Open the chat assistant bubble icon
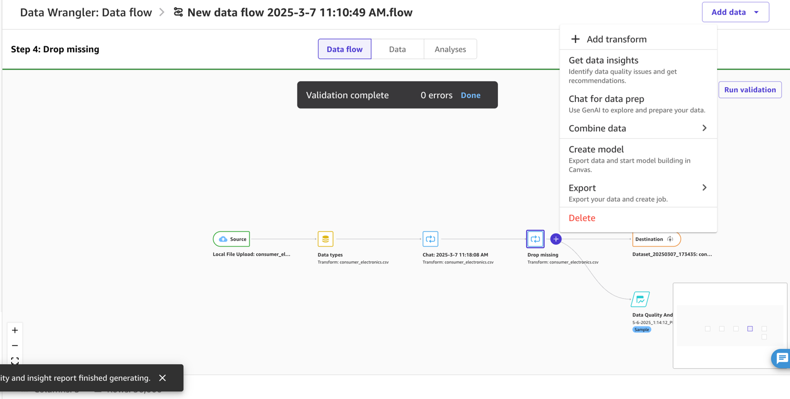The height and width of the screenshot is (399, 790). click(x=781, y=359)
